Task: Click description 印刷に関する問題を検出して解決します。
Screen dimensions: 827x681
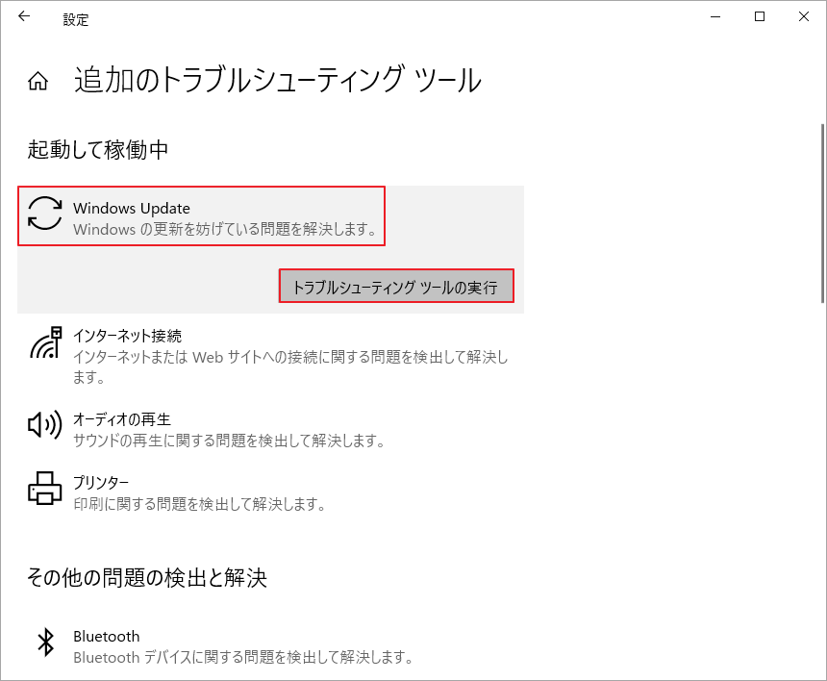Action: (199, 504)
